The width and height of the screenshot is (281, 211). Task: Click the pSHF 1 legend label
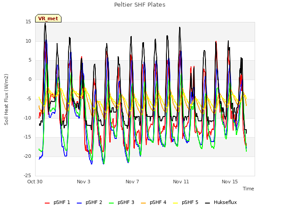(x=61, y=202)
